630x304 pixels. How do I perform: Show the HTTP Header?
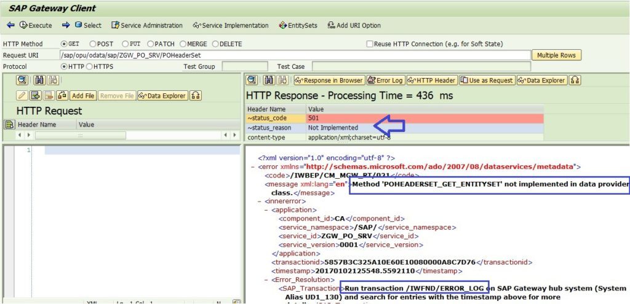pos(432,80)
